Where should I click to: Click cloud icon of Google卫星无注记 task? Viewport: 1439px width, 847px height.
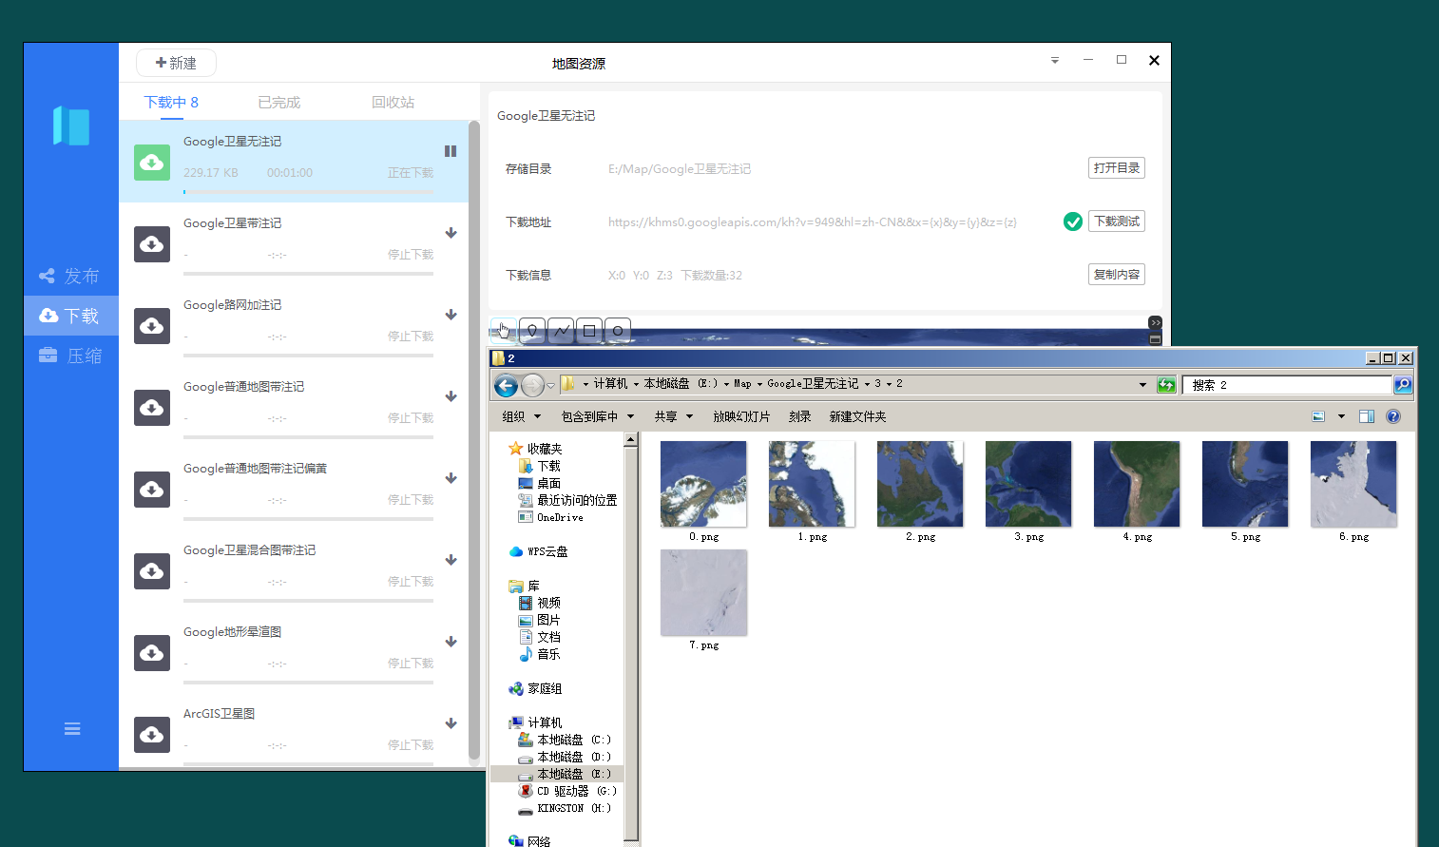(x=152, y=163)
